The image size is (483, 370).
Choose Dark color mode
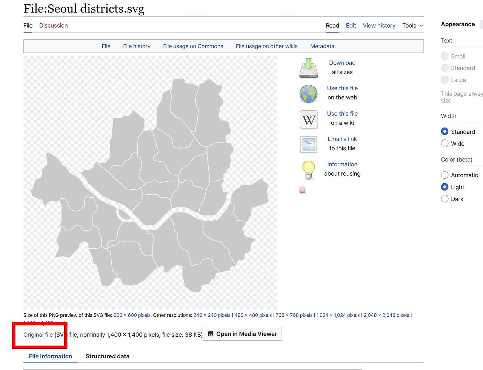[445, 199]
